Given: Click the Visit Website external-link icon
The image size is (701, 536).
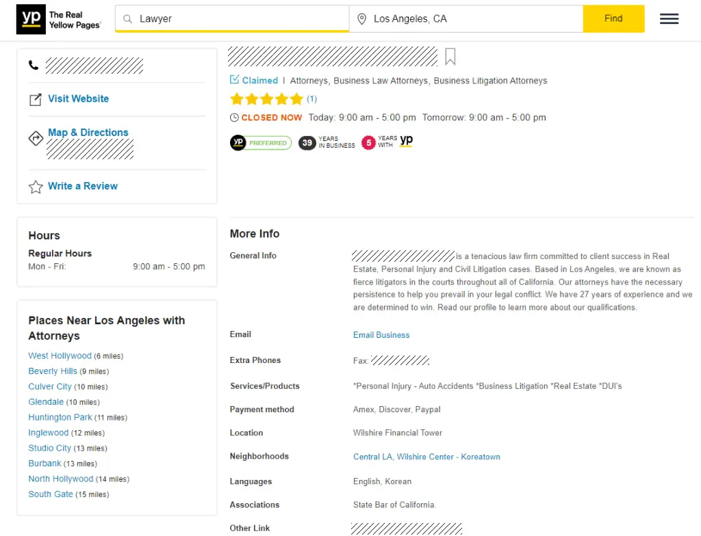Looking at the screenshot, I should pyautogui.click(x=36, y=100).
